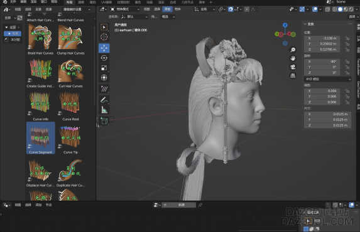Viewport: 360px width, 232px height.
Task: Open node editor Node menu
Action: click(48, 205)
